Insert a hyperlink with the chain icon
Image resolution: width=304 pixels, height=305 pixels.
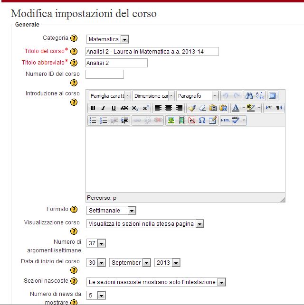click(137, 120)
